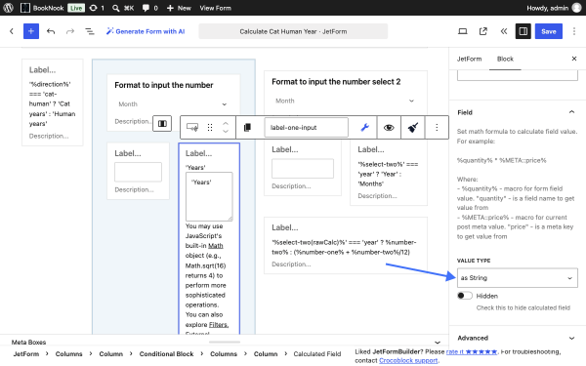Select the %direction% calculated field block
This screenshot has height=366, width=586.
click(53, 102)
